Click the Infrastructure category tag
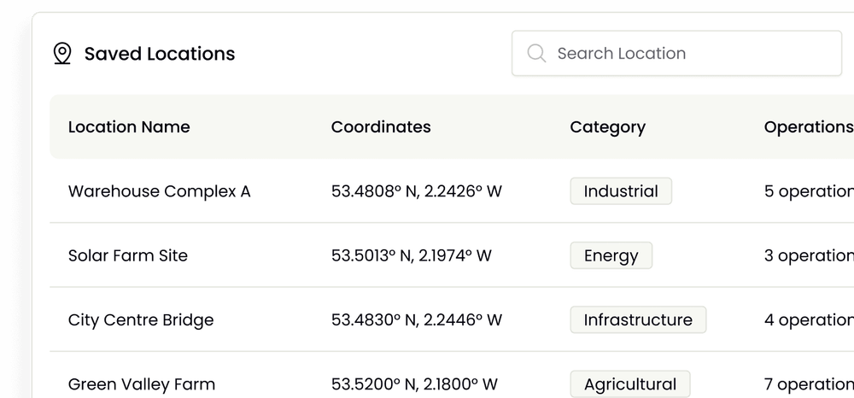This screenshot has width=854, height=398. (x=638, y=320)
